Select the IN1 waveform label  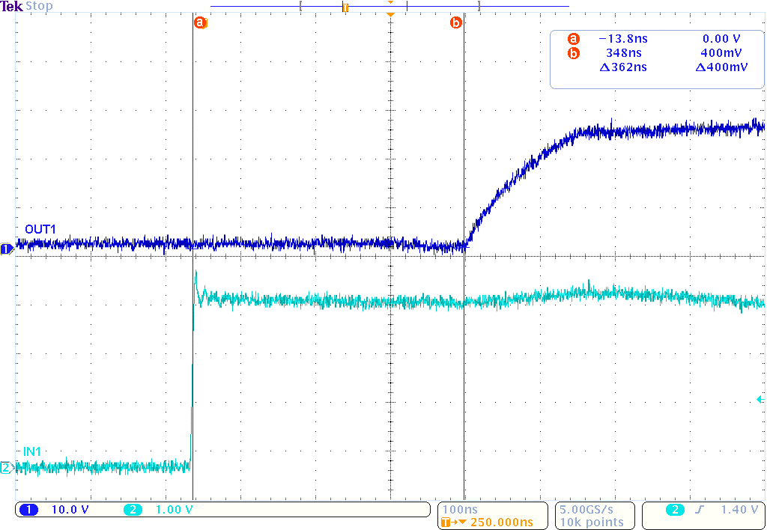point(33,451)
